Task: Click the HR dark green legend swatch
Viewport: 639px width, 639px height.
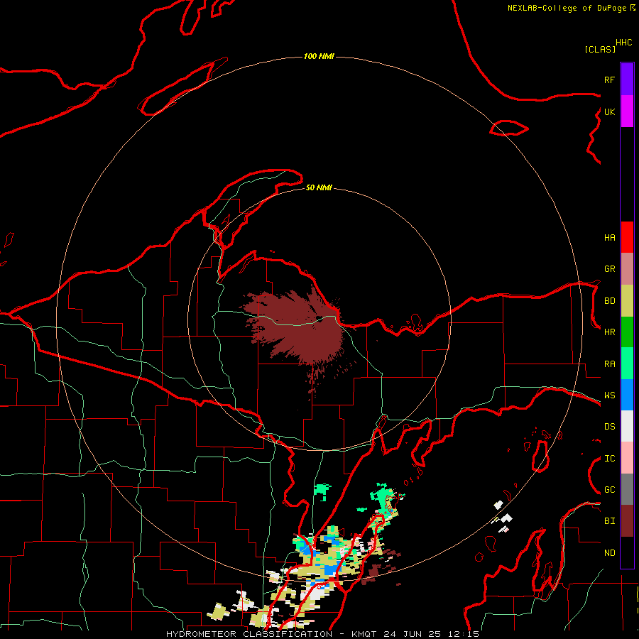Action: click(627, 332)
